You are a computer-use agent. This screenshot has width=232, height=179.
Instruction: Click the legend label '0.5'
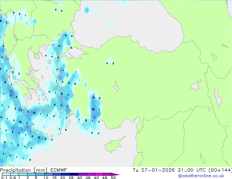point(13,178)
